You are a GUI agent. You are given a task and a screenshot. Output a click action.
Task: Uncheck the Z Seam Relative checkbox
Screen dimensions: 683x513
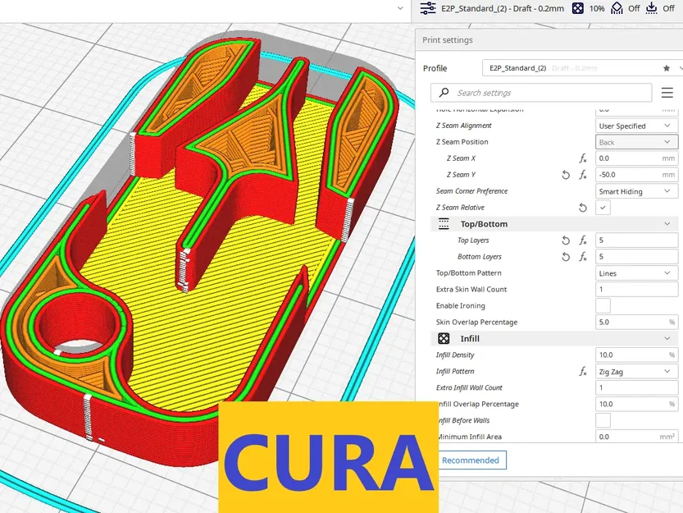603,208
